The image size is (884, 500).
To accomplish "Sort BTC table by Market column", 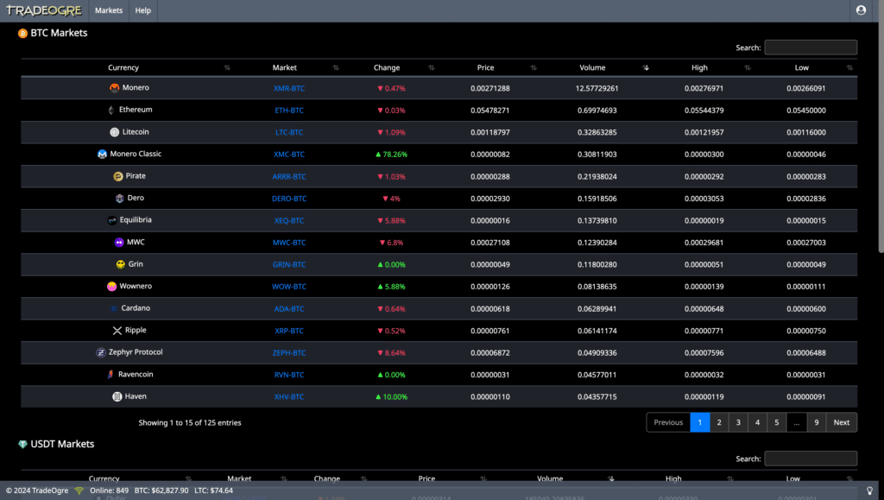I will pos(285,67).
